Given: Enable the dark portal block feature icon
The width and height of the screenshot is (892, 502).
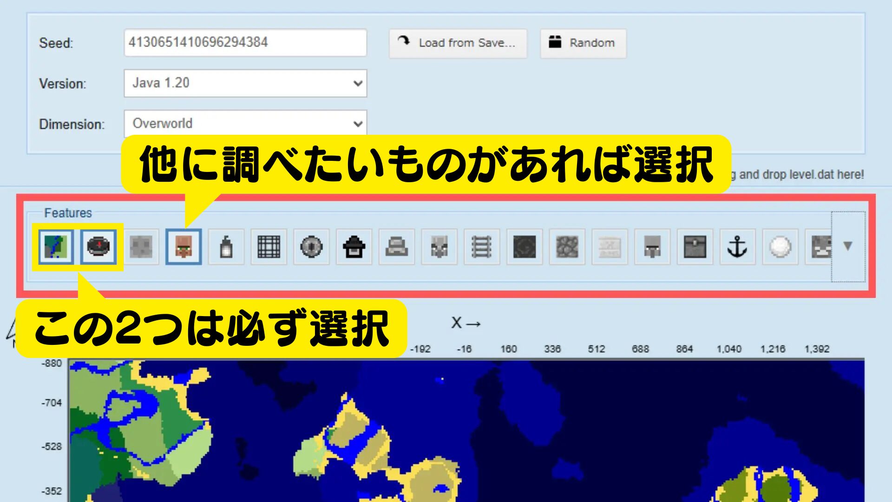Looking at the screenshot, I should [x=525, y=247].
